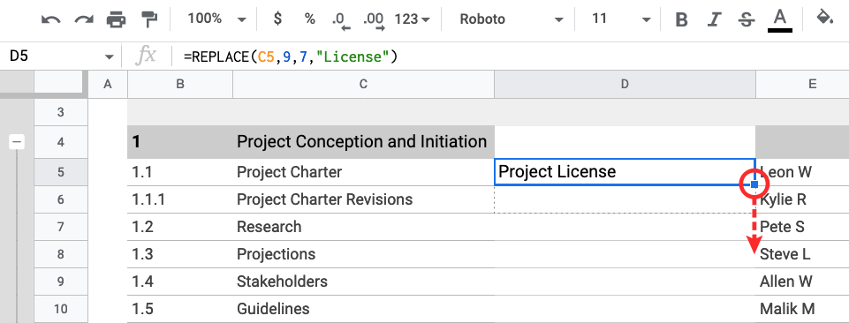Click the Pete S cell
Screen dimensions: 849x323
click(x=802, y=227)
